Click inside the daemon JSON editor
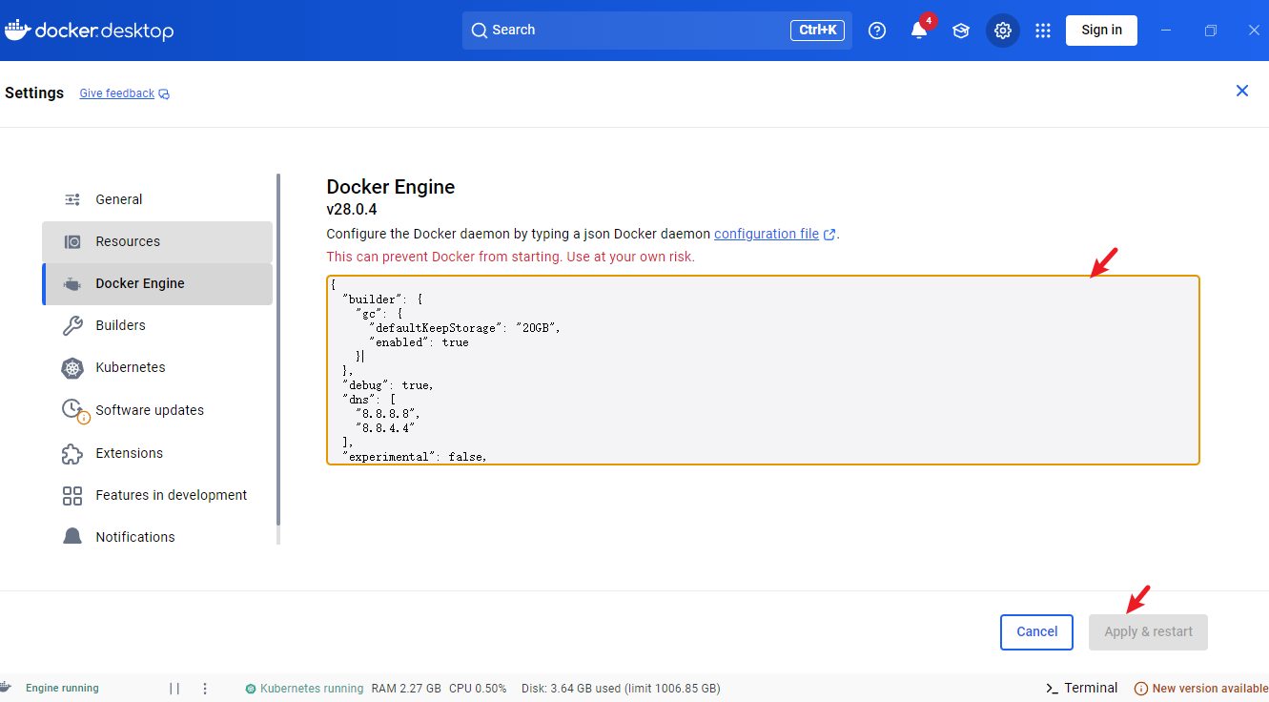The height and width of the screenshot is (702, 1269). tap(763, 370)
